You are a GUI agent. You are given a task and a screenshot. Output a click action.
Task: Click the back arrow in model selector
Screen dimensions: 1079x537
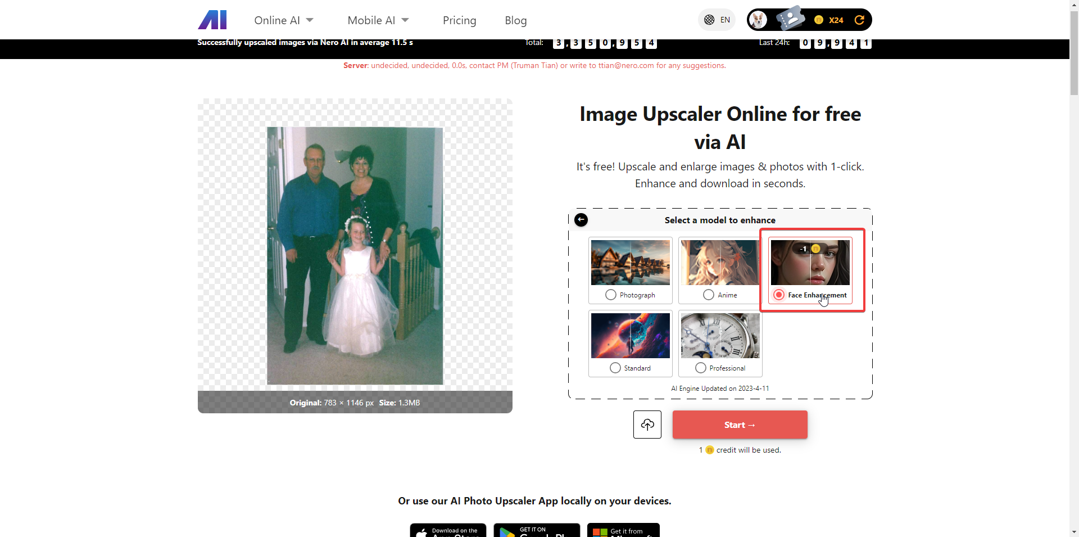click(x=581, y=220)
